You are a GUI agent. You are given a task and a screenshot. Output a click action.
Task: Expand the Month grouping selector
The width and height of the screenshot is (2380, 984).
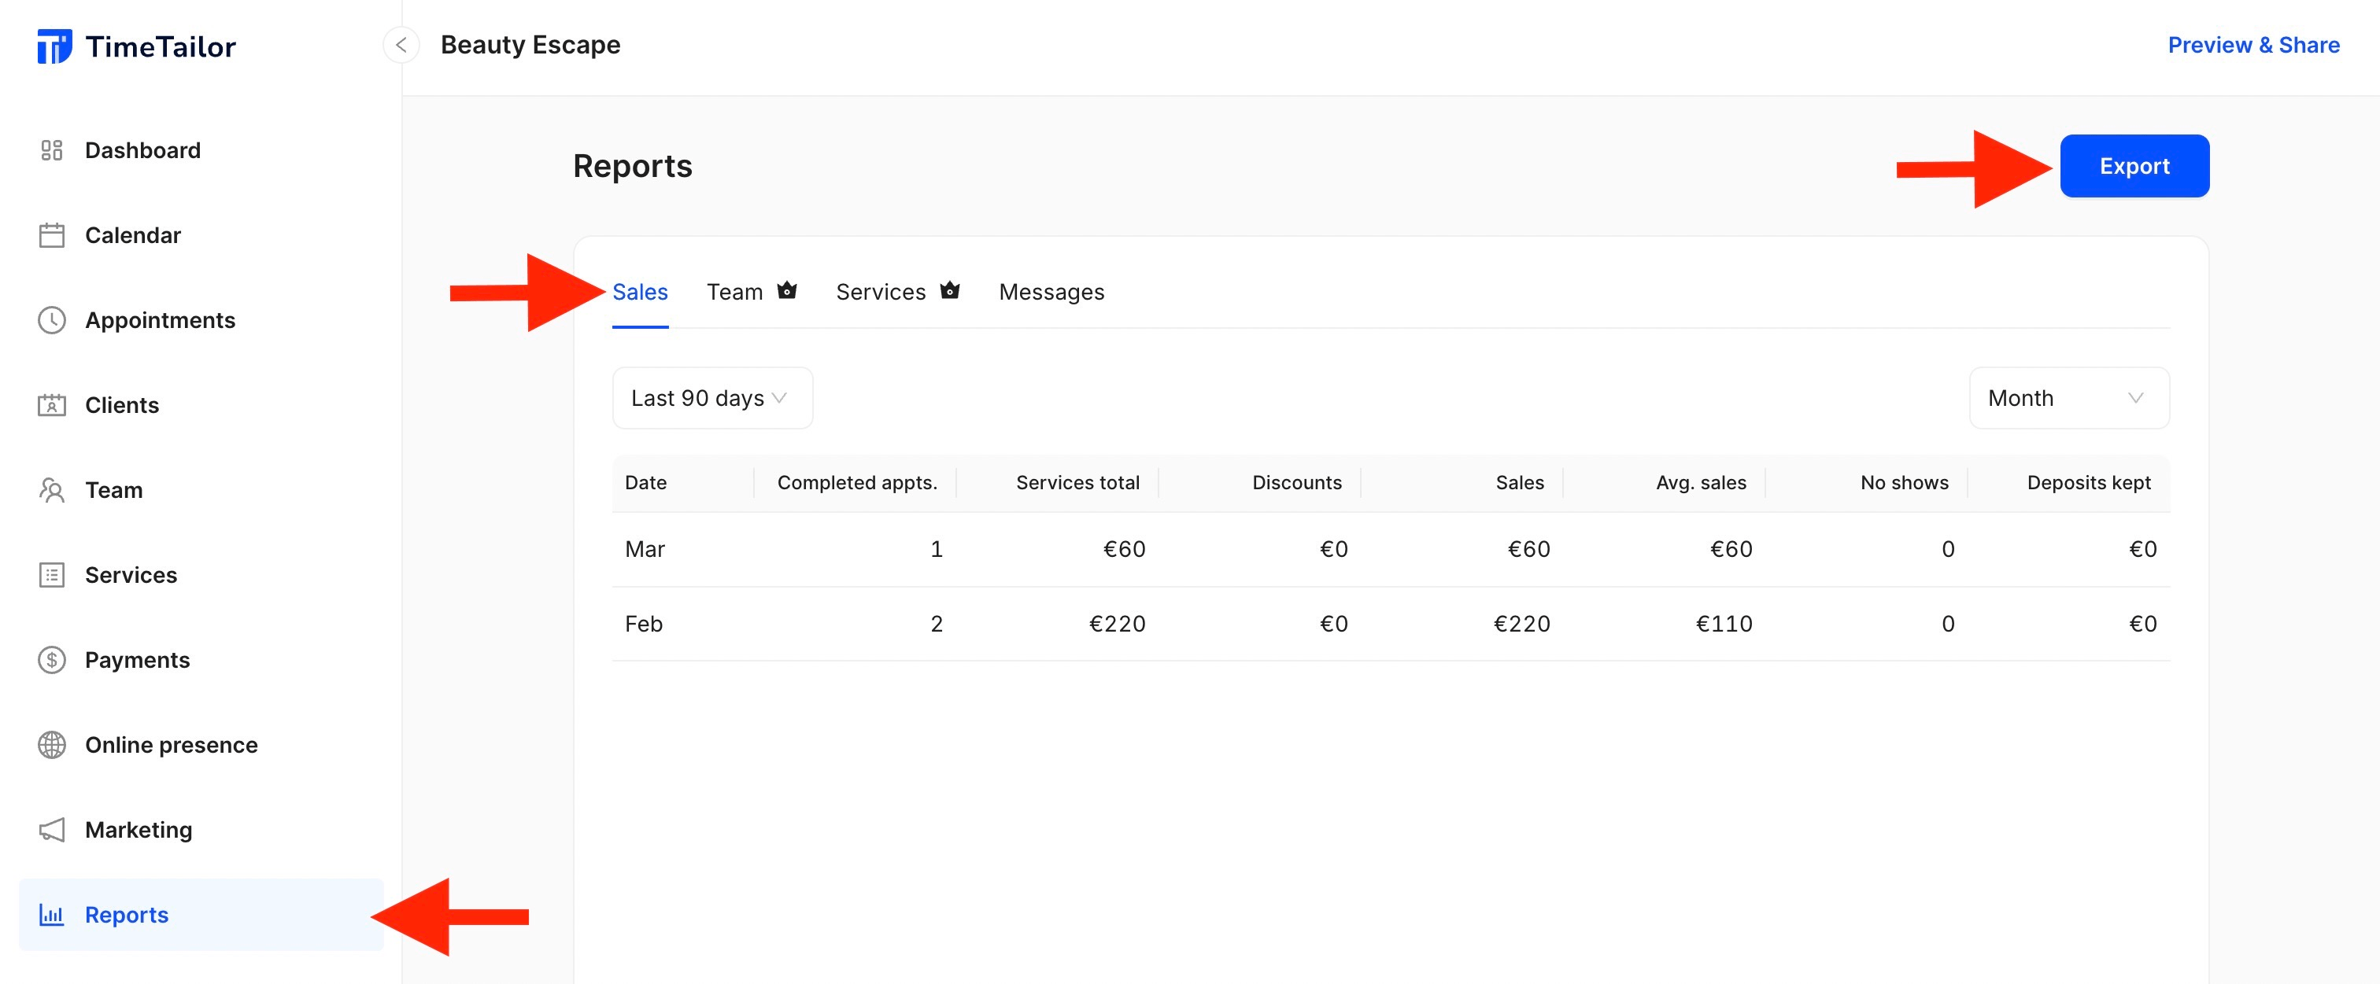point(2068,398)
